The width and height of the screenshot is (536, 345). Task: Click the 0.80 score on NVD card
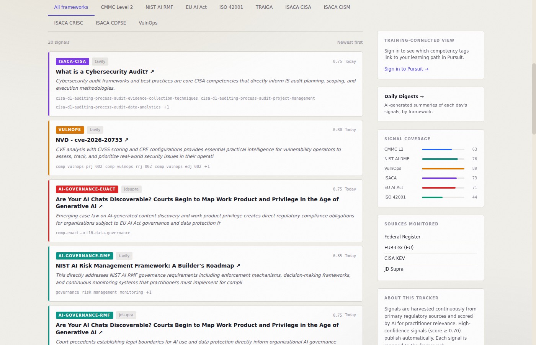pyautogui.click(x=337, y=130)
